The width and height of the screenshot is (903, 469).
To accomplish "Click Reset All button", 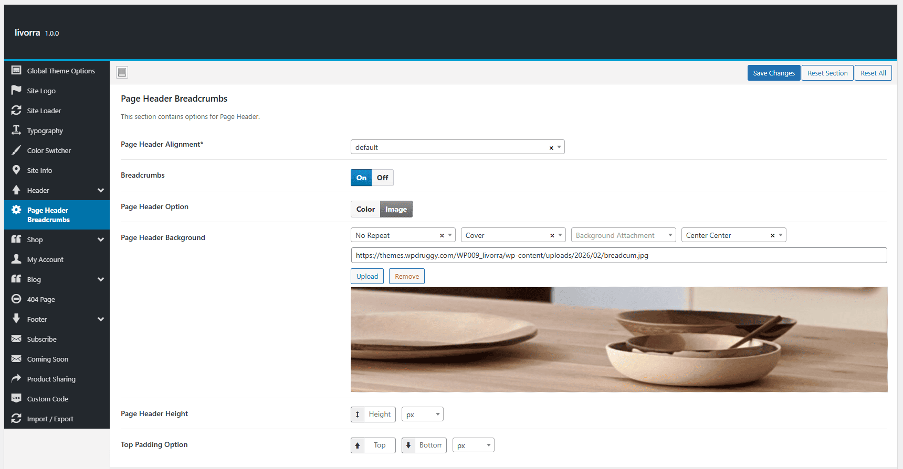I will tap(873, 73).
